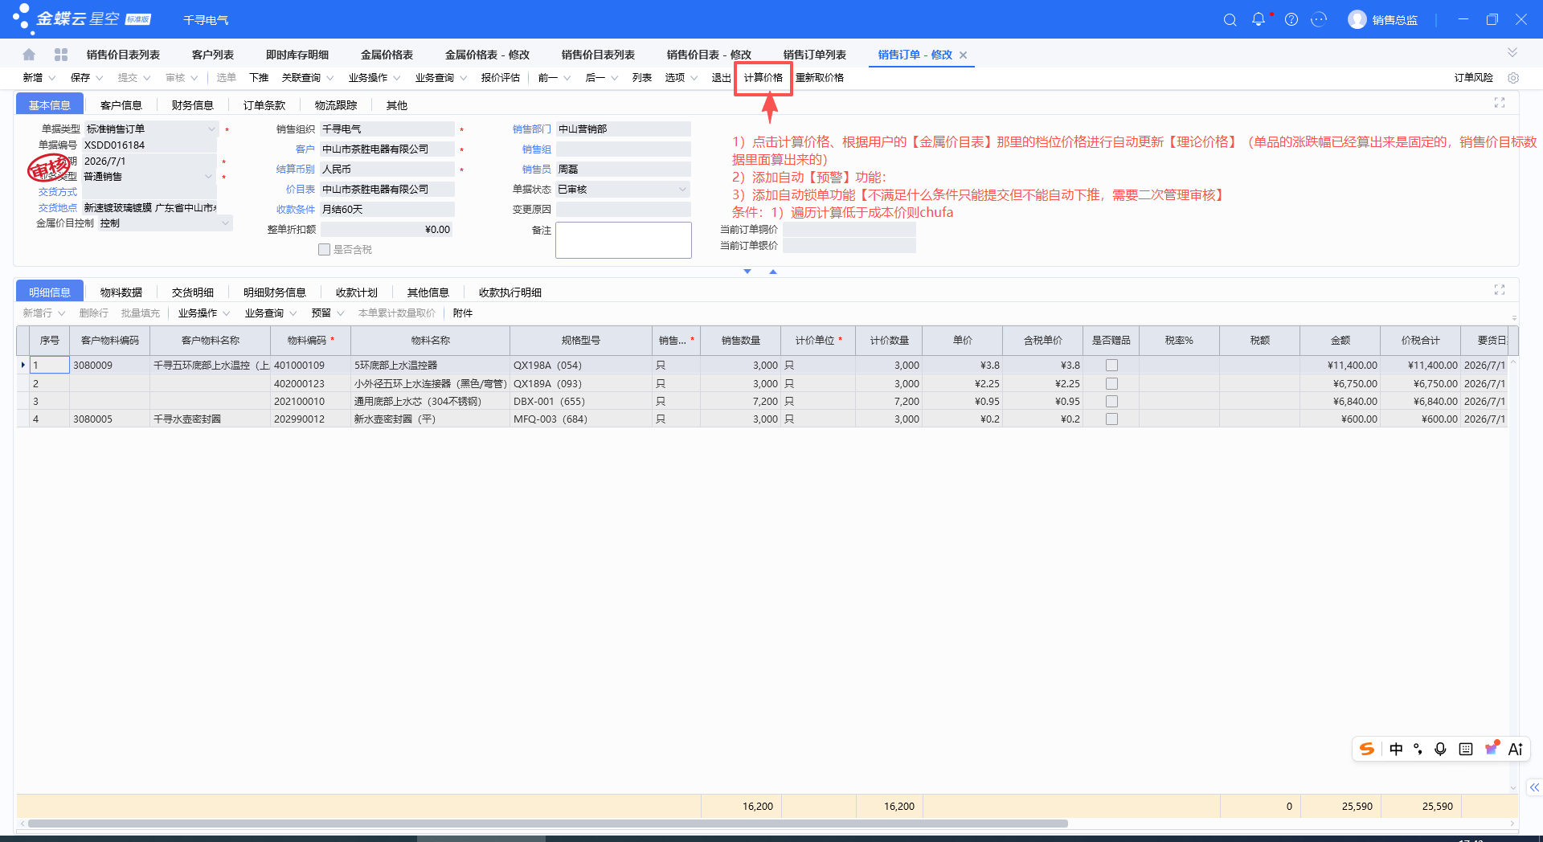Image resolution: width=1543 pixels, height=842 pixels.
Task: Switch to 客户信息 tab
Action: pyautogui.click(x=121, y=105)
